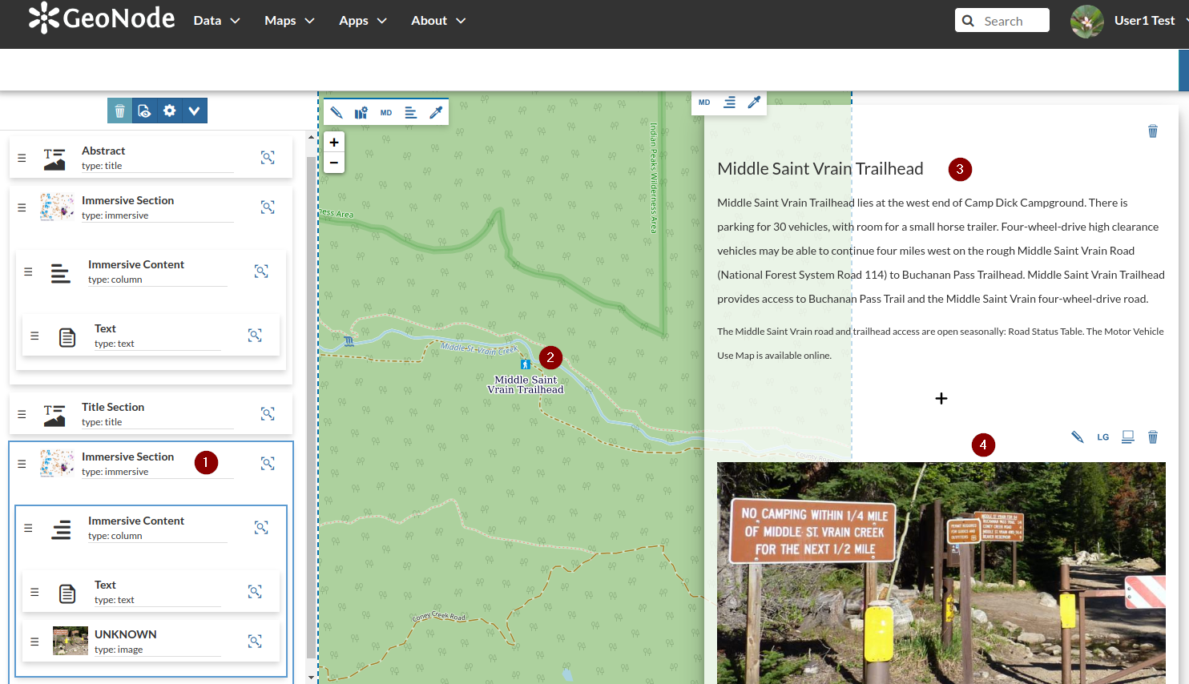This screenshot has height=684, width=1189.
Task: Click the UNKNOWN image row drag handle
Action: coord(34,642)
